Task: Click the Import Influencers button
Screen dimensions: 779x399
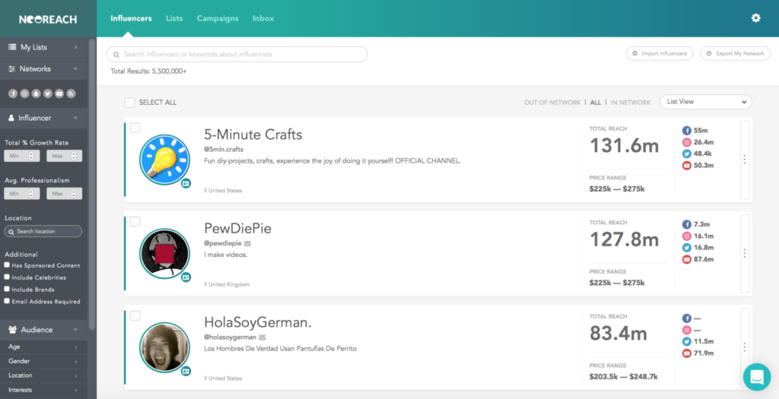Action: (660, 53)
